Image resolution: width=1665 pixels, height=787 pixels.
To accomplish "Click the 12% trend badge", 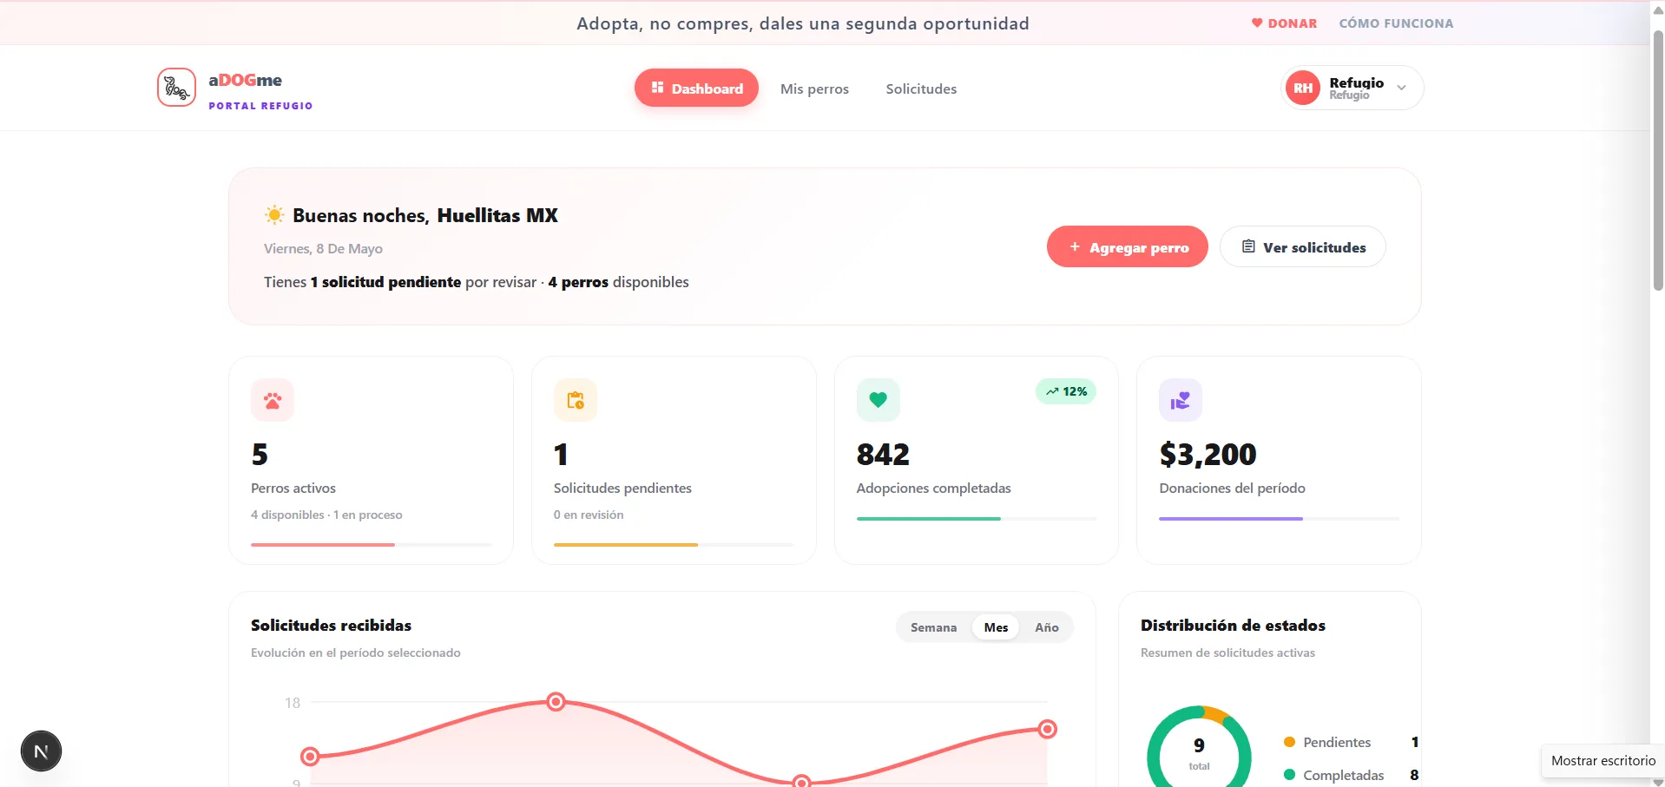I will (1066, 391).
